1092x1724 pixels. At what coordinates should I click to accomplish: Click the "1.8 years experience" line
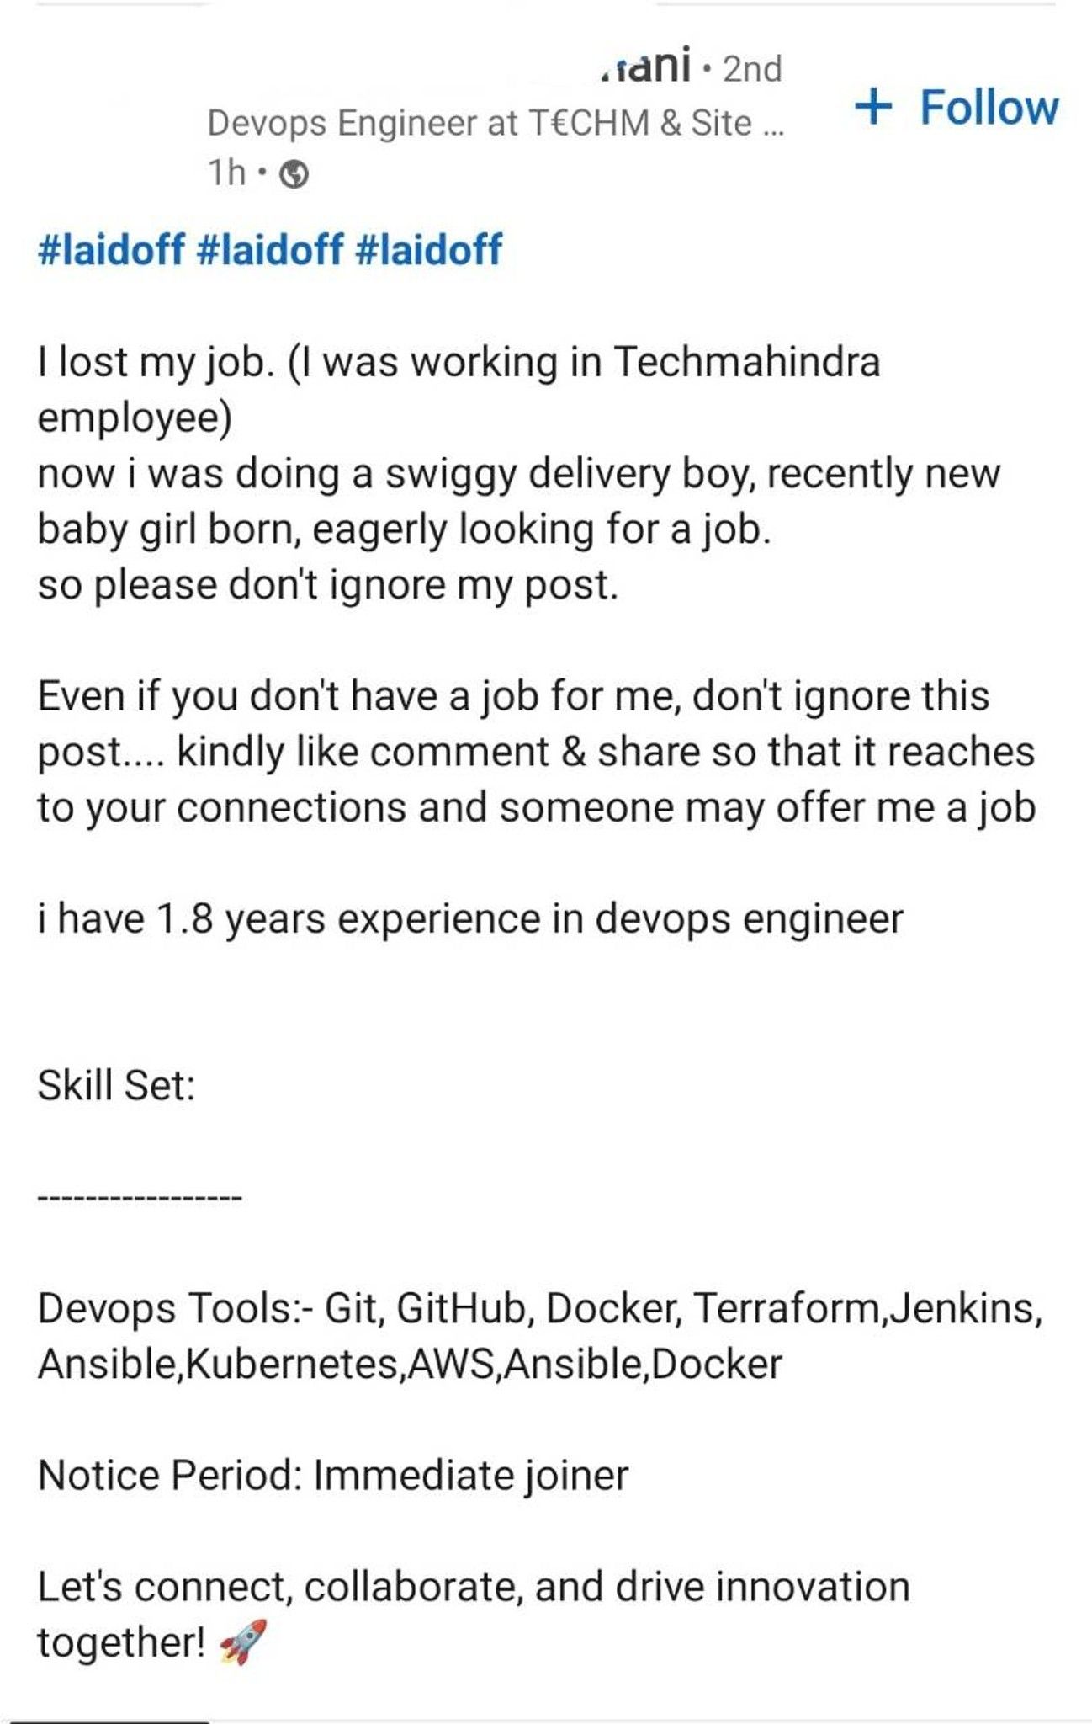[x=470, y=918]
